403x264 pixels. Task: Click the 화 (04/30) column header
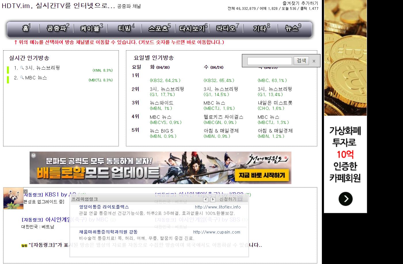160,67
